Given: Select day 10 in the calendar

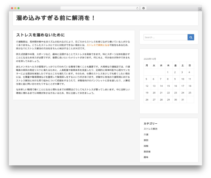Looking at the screenshot, I should coord(183,79).
